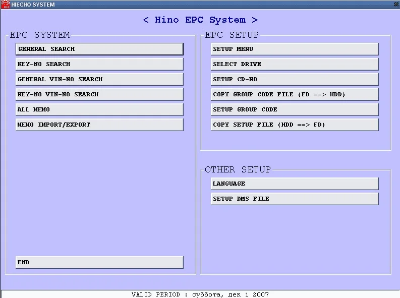The width and height of the screenshot is (400, 298).
Task: Click COPY SETUP FILE (HDD ==> FD)
Action: click(x=295, y=125)
